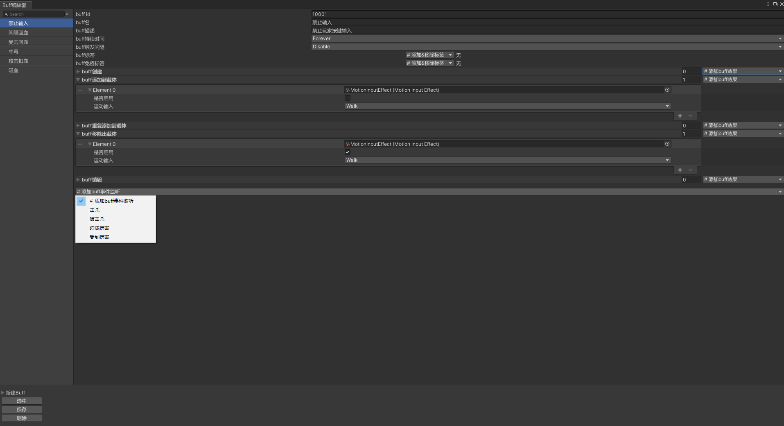Screen dimensions: 784x426
Task: Open object picker for buff移除出载体 MotionInputEffect
Action: tap(667, 144)
